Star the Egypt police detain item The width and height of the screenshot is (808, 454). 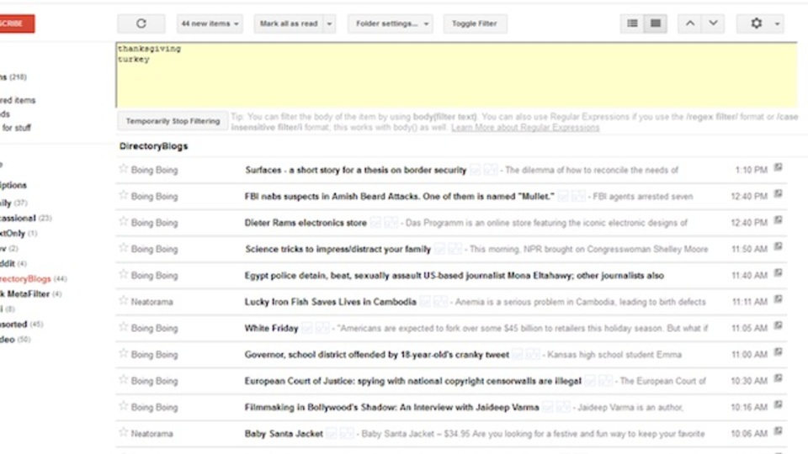123,274
